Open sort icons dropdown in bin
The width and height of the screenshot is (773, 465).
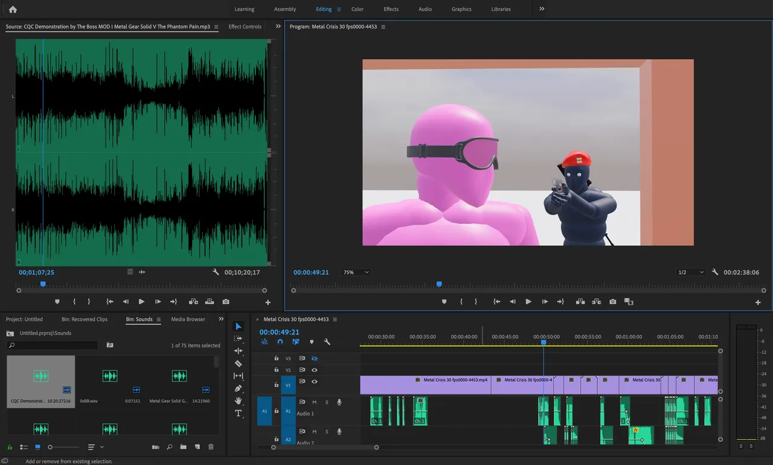[95, 447]
